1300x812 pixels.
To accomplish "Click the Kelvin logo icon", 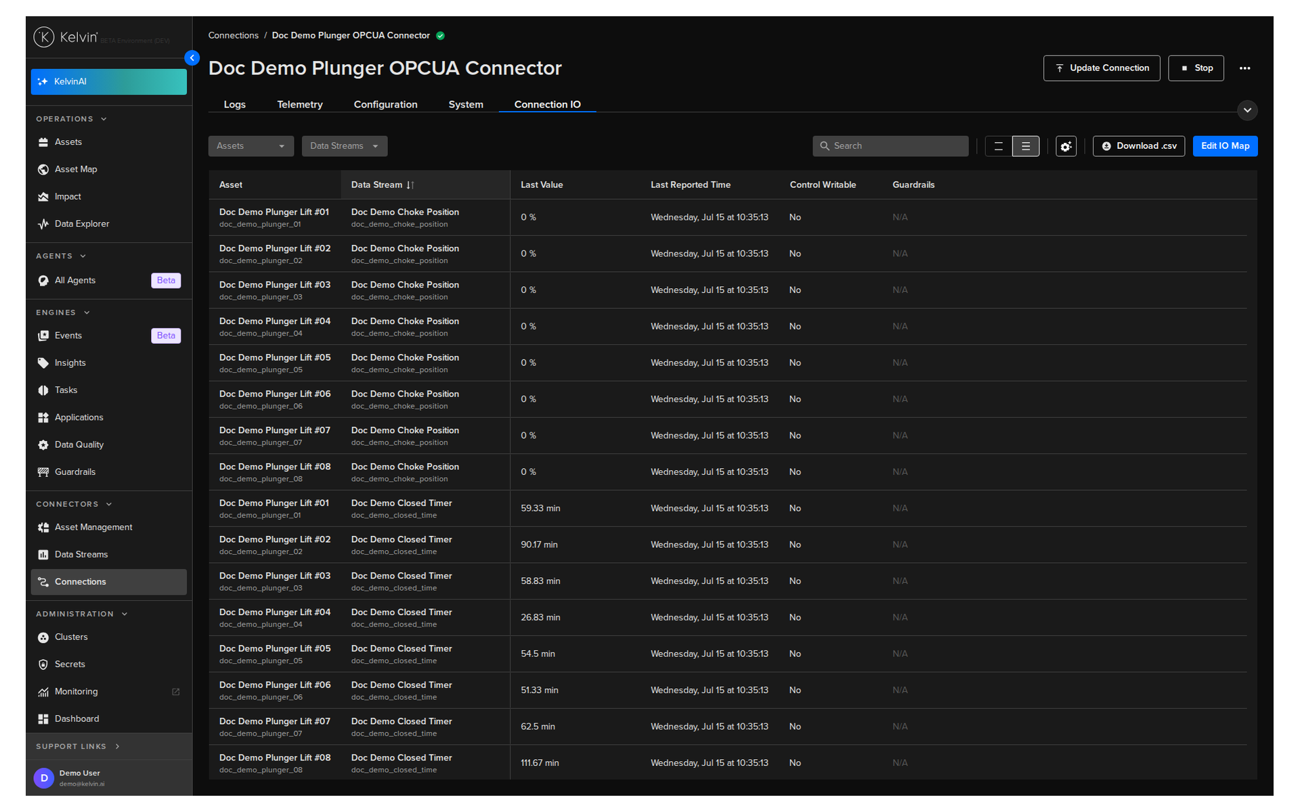I will coord(44,37).
